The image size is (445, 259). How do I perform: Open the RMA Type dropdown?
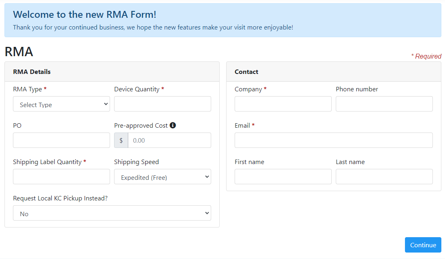(61, 104)
